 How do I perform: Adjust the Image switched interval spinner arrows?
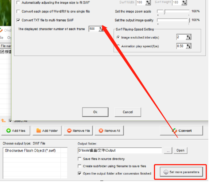pyautogui.click(x=189, y=37)
